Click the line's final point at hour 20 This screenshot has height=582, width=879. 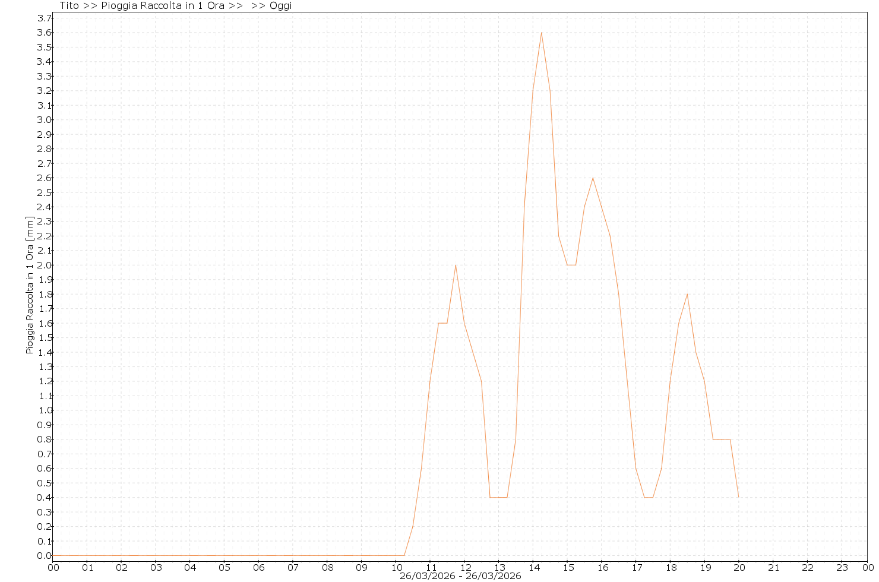[738, 497]
